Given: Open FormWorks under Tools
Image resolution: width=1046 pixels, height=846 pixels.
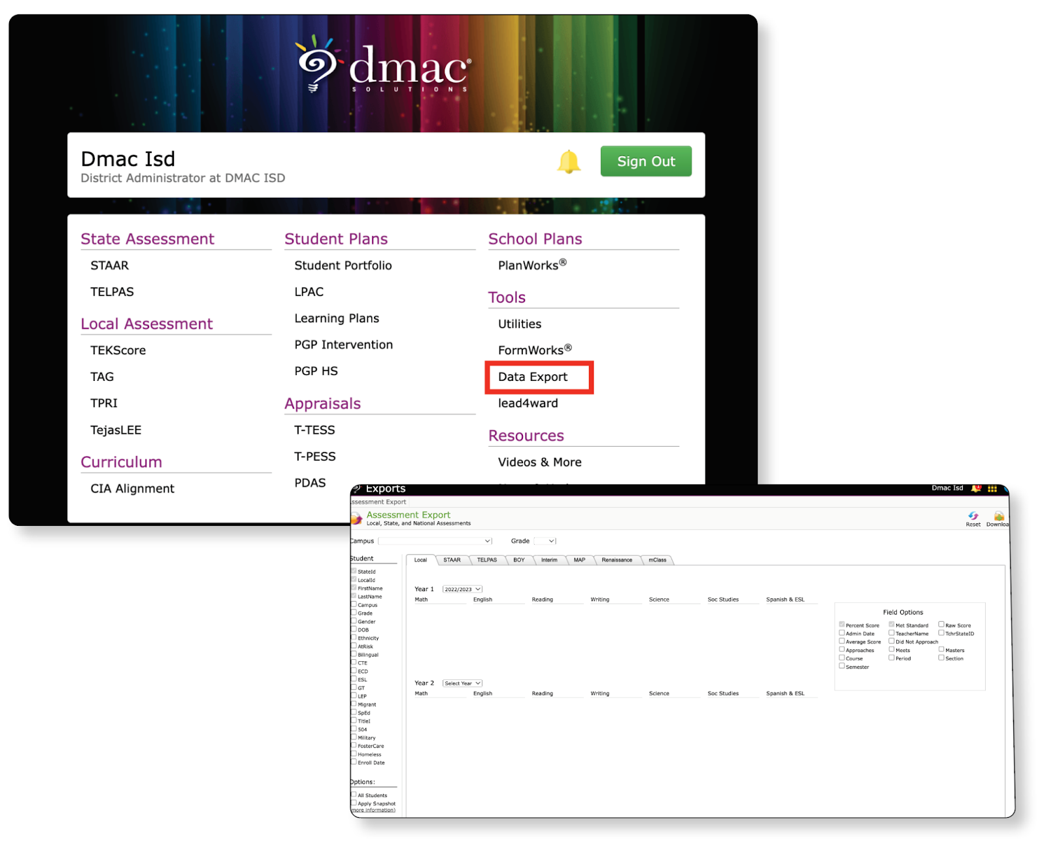Looking at the screenshot, I should pyautogui.click(x=535, y=350).
